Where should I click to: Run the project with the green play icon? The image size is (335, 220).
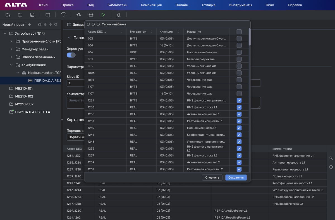(x=103, y=15)
